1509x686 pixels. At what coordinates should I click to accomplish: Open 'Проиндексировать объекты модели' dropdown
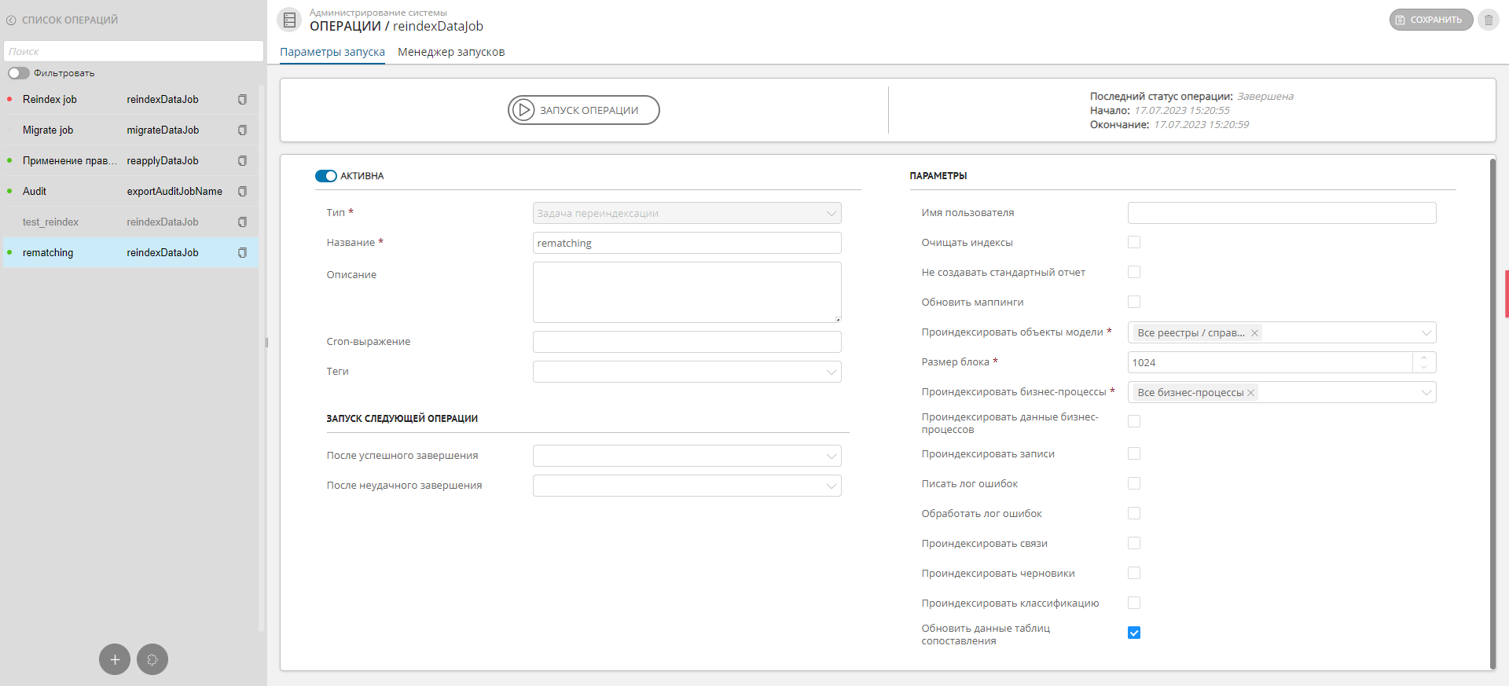[x=1282, y=332]
